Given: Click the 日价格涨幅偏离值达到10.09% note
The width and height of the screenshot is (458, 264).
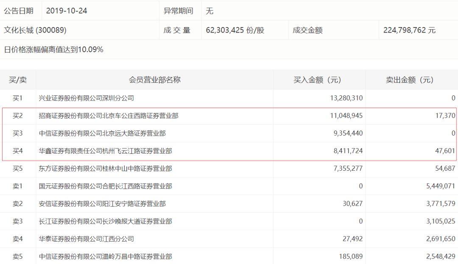Looking at the screenshot, I should coord(53,50).
